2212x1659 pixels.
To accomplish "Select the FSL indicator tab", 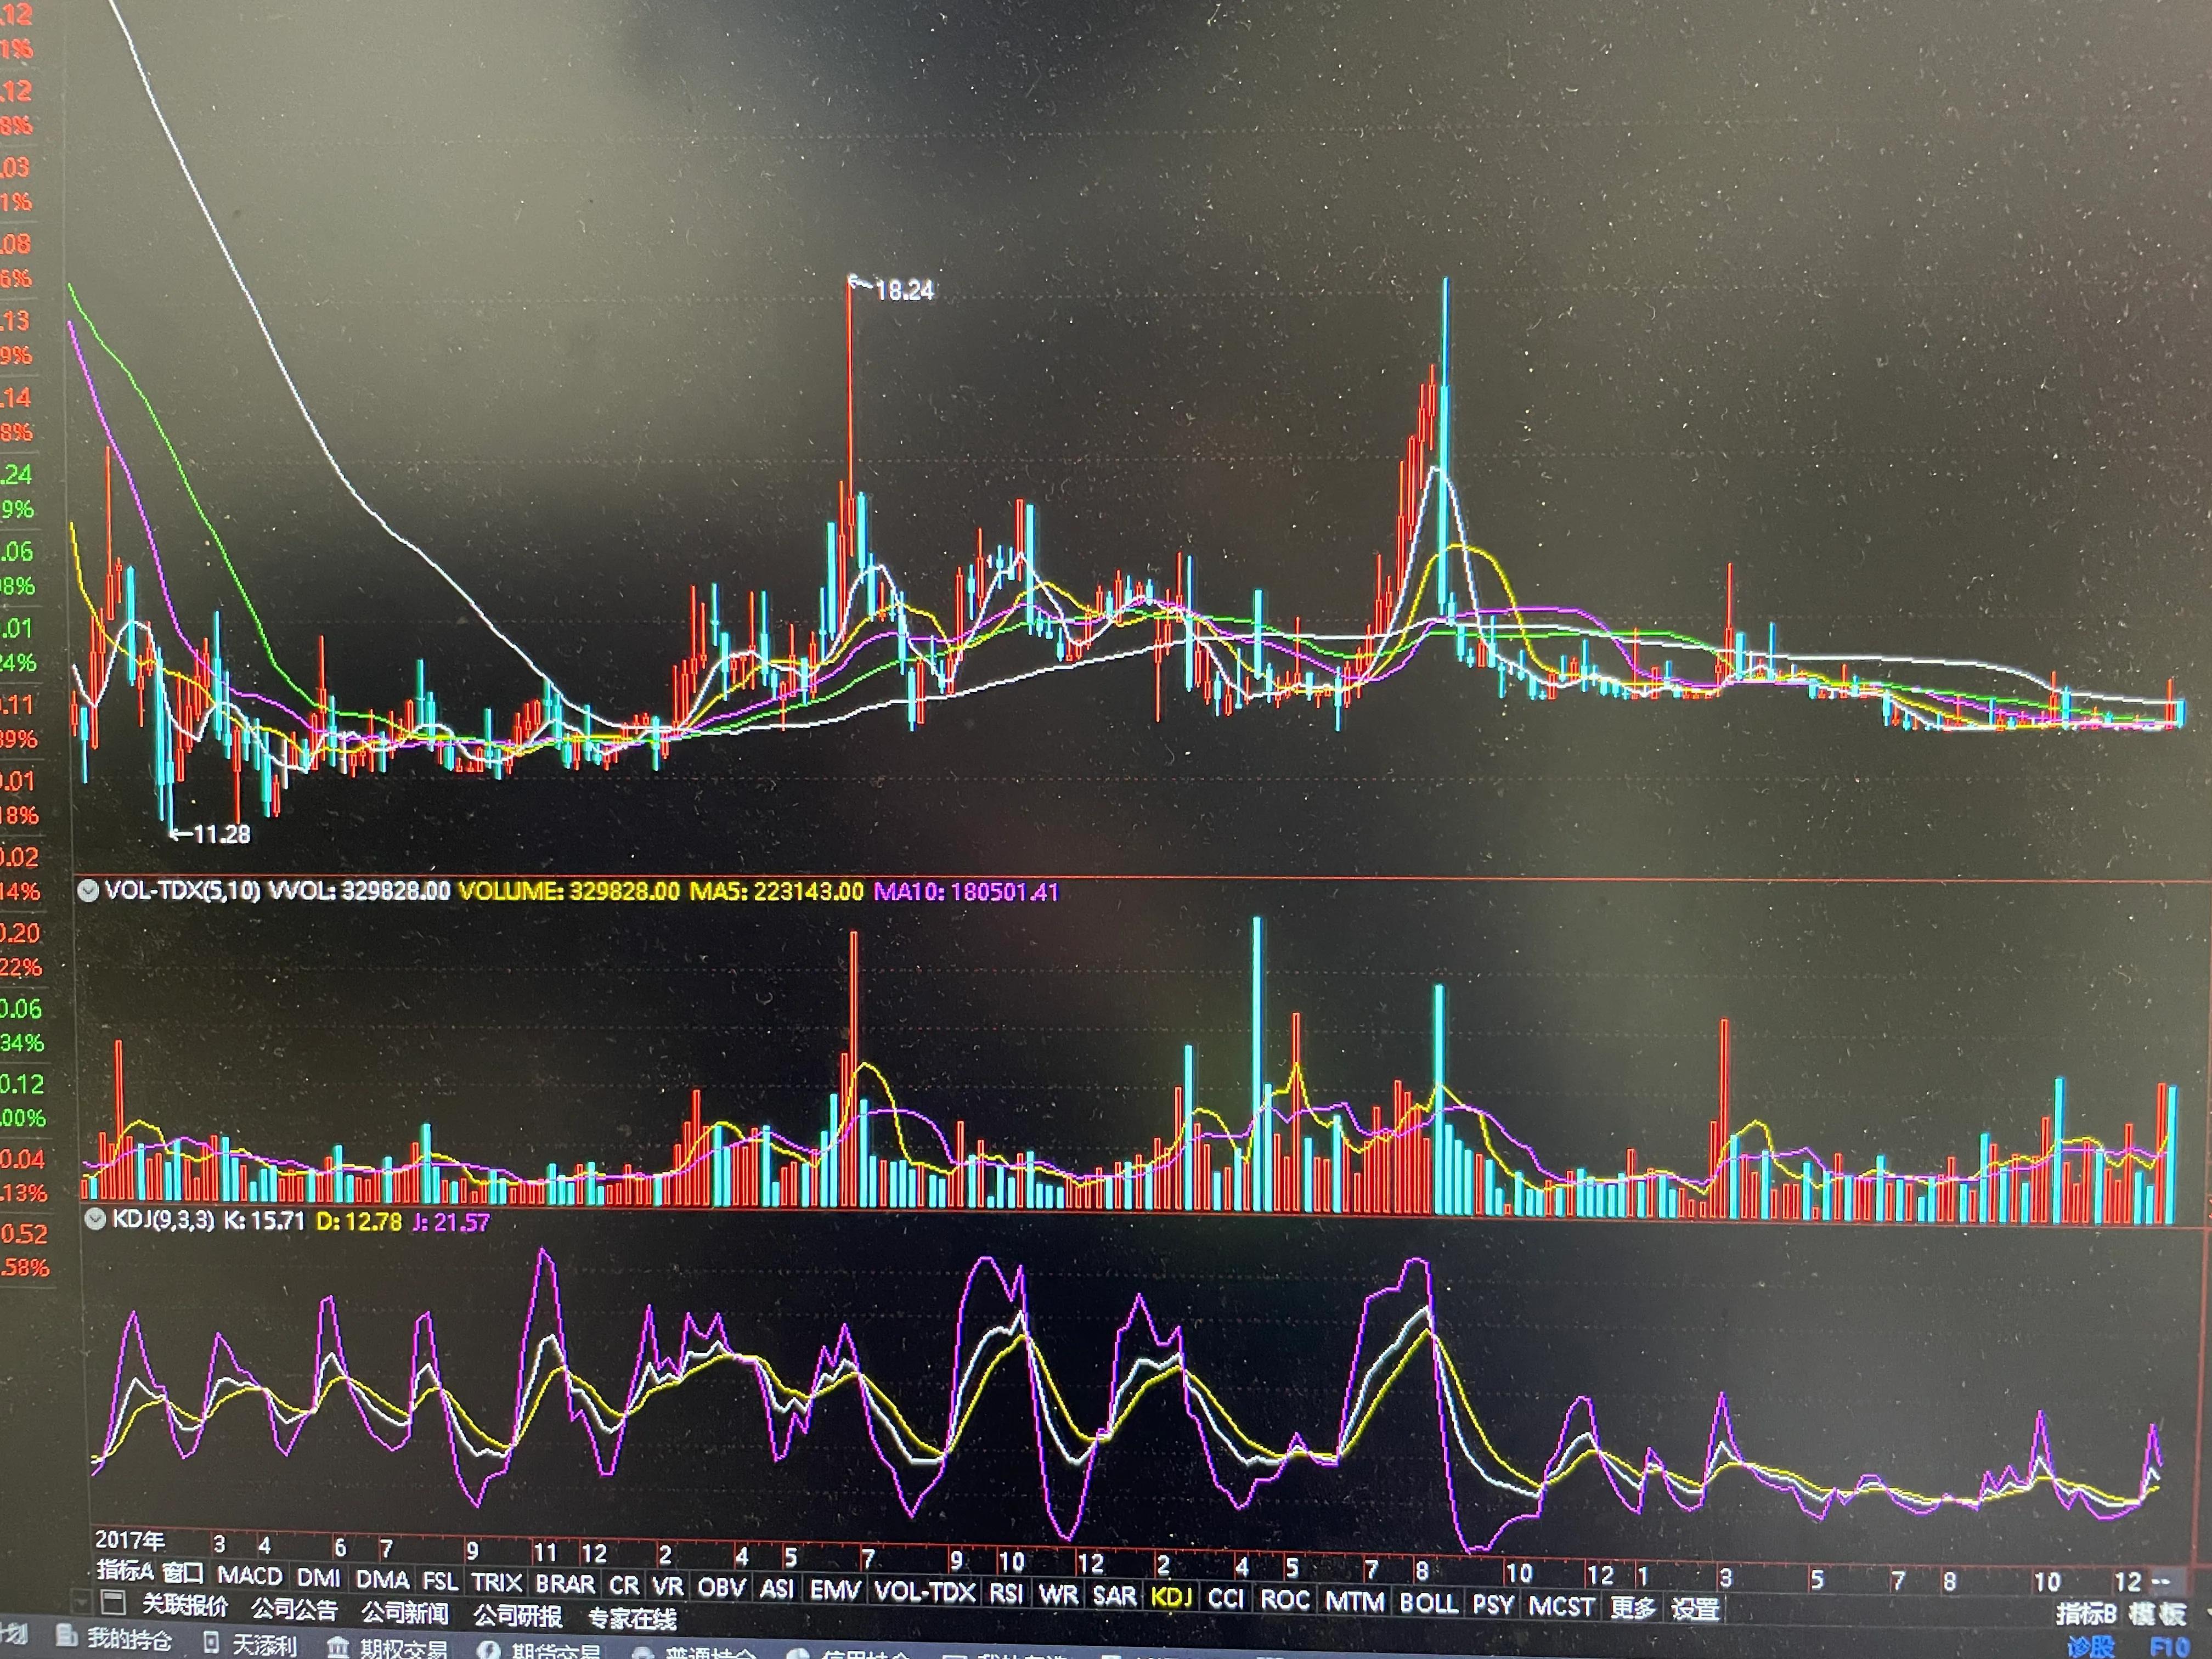I will pos(440,1581).
